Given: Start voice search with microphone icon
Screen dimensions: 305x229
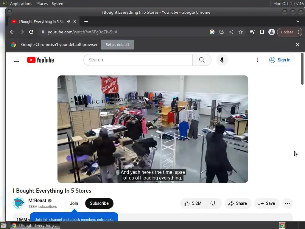Looking at the screenshot, I should click(x=222, y=60).
